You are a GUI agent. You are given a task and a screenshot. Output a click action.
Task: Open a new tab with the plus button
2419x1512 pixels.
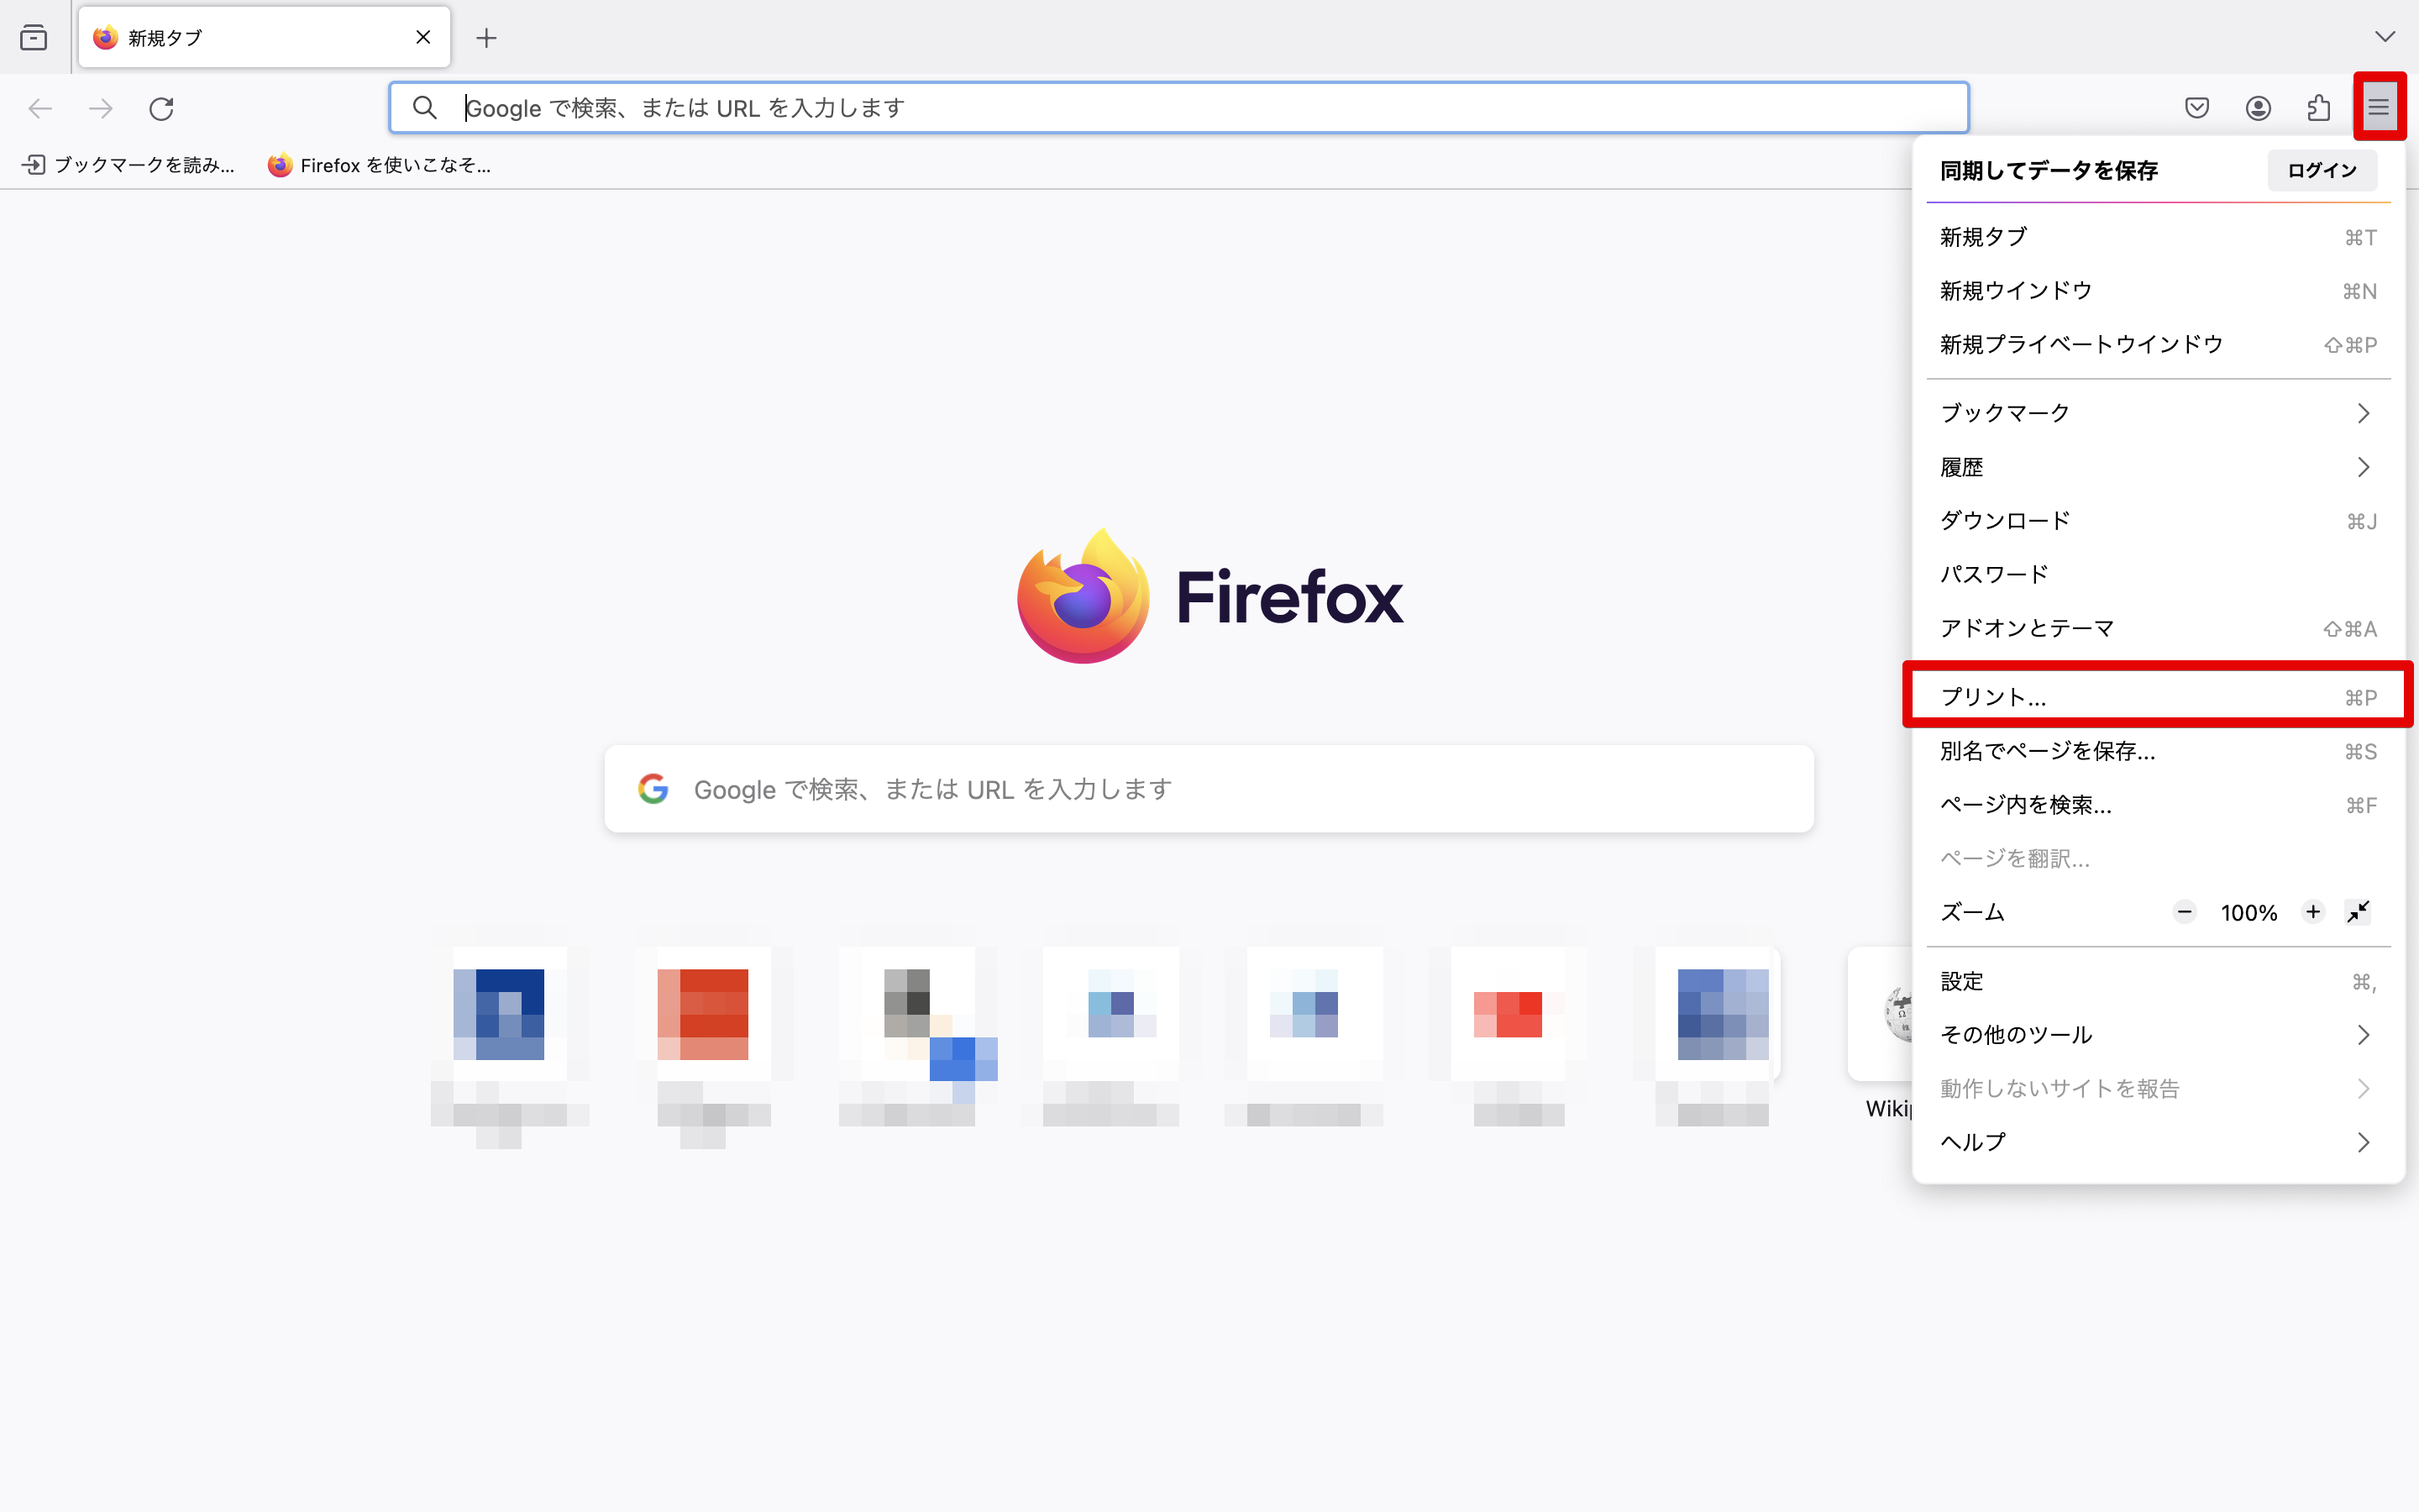click(x=485, y=38)
